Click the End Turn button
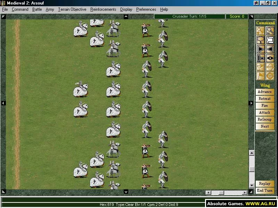The image size is (278, 208). coord(265,190)
